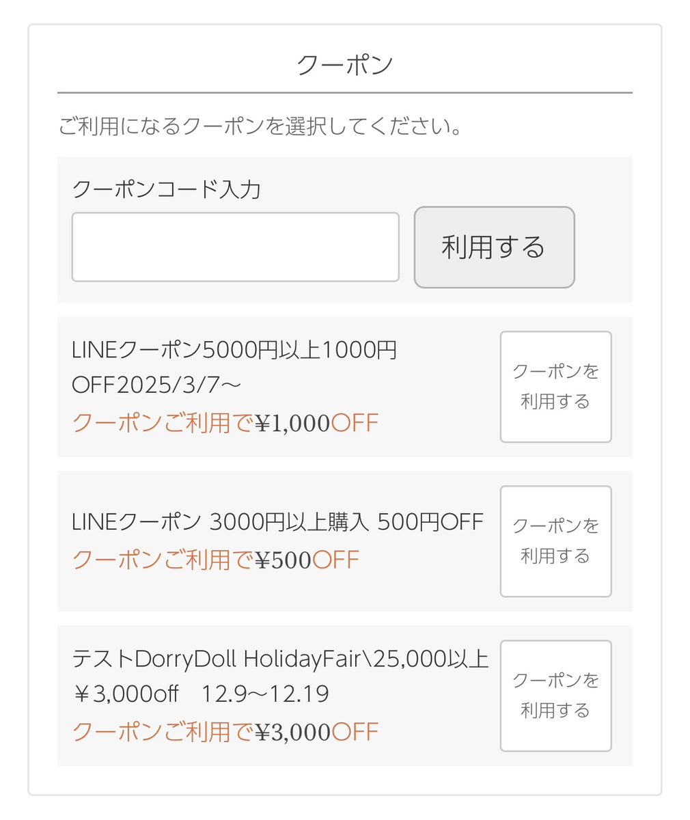
Task: Click the クーポン heading at top
Action: 344,66
